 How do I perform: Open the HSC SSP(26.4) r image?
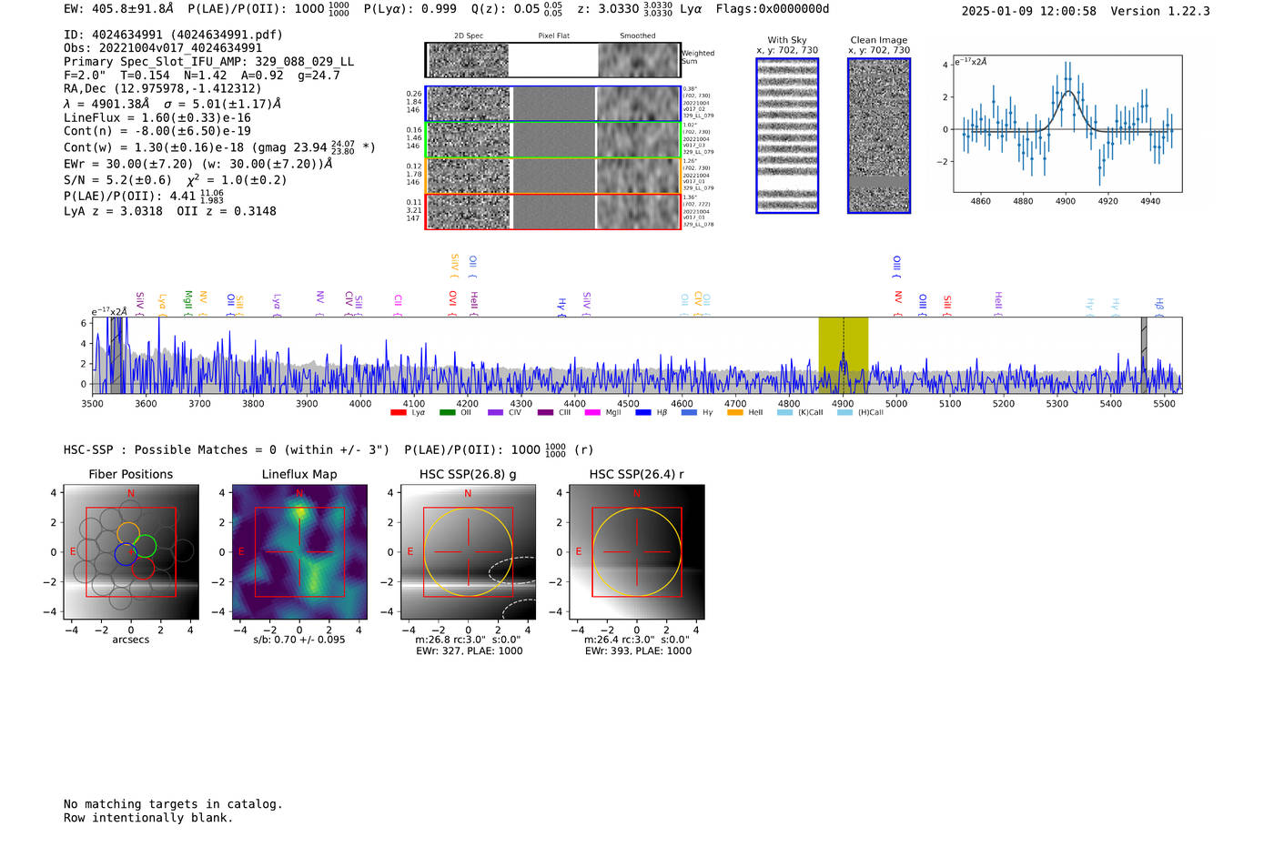point(637,552)
